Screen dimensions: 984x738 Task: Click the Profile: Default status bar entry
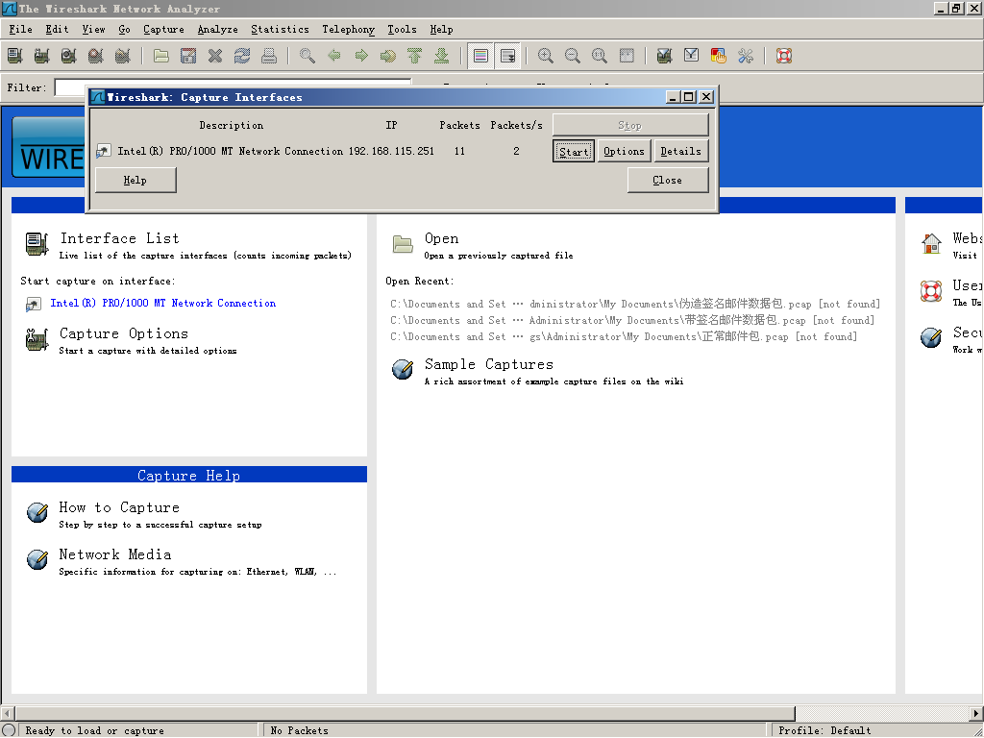click(x=824, y=730)
